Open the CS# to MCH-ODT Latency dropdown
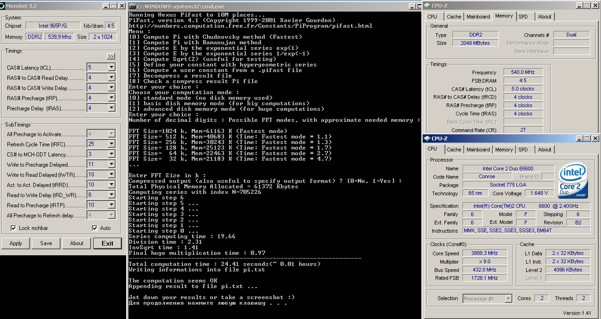The width and height of the screenshot is (601, 319). point(111,154)
